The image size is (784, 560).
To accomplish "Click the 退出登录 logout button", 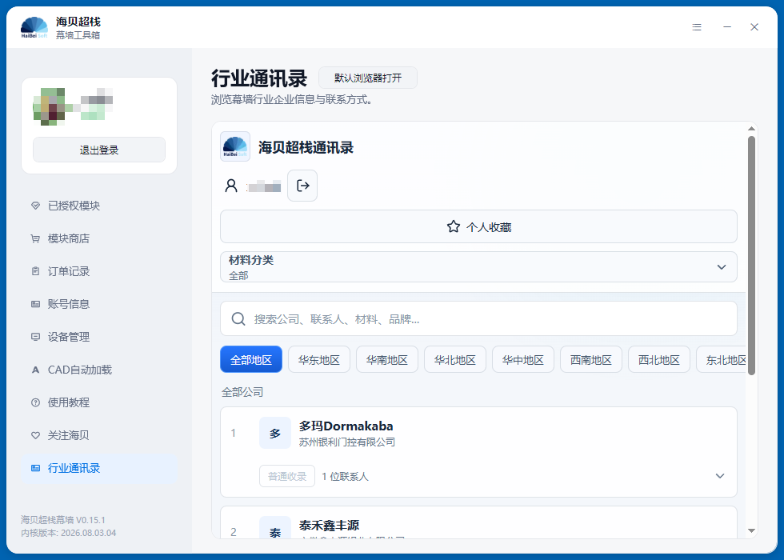I will click(x=99, y=150).
